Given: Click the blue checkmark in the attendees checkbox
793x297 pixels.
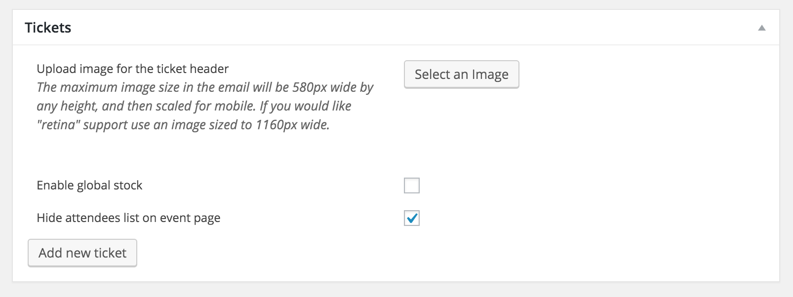Looking at the screenshot, I should 412,218.
